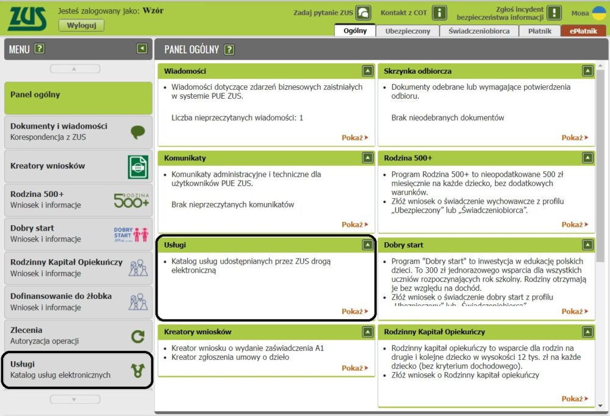Screen dimensions: 610x416
Task: Click the ZUS logo
Action: pyautogui.click(x=27, y=19)
